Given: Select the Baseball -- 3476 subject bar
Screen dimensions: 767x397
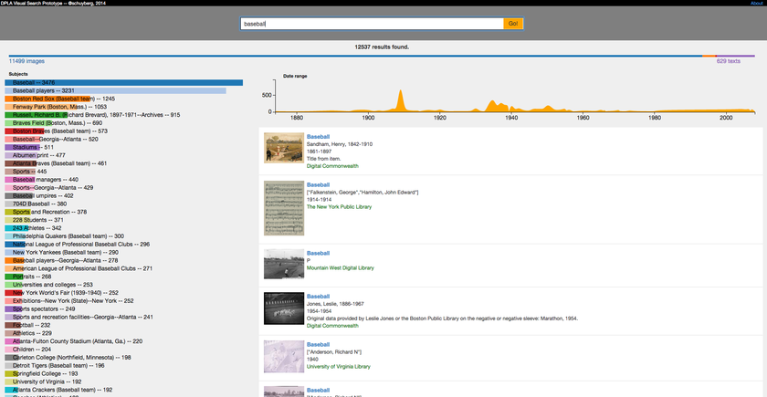Looking at the screenshot, I should click(124, 83).
